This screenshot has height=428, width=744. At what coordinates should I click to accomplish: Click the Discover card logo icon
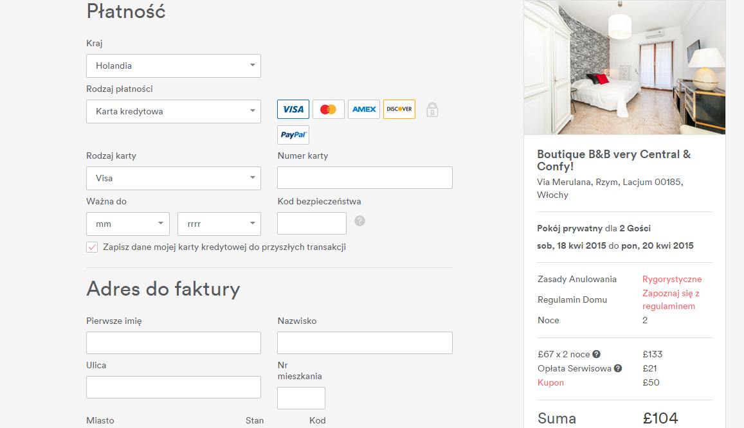pos(399,109)
